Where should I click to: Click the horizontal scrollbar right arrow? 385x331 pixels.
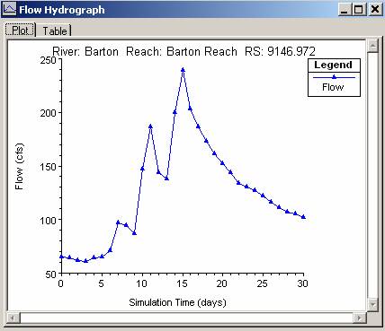pyautogui.click(x=360, y=318)
